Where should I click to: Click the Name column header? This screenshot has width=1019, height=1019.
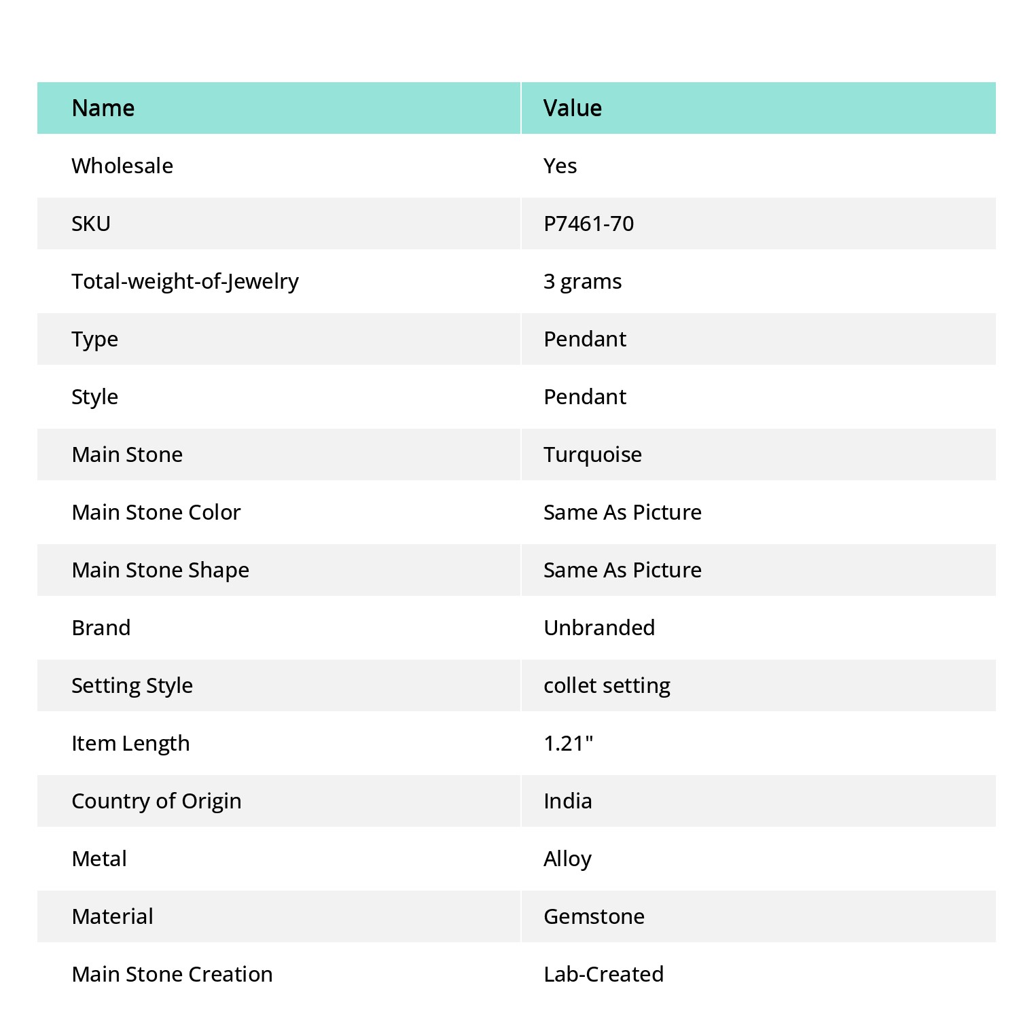click(x=103, y=108)
